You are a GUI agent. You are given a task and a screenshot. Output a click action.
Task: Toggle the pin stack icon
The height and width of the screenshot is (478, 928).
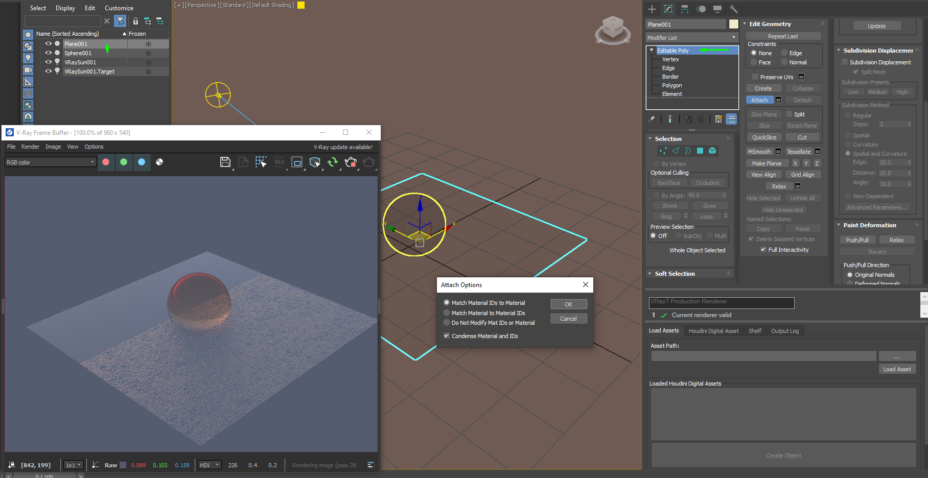tap(652, 119)
